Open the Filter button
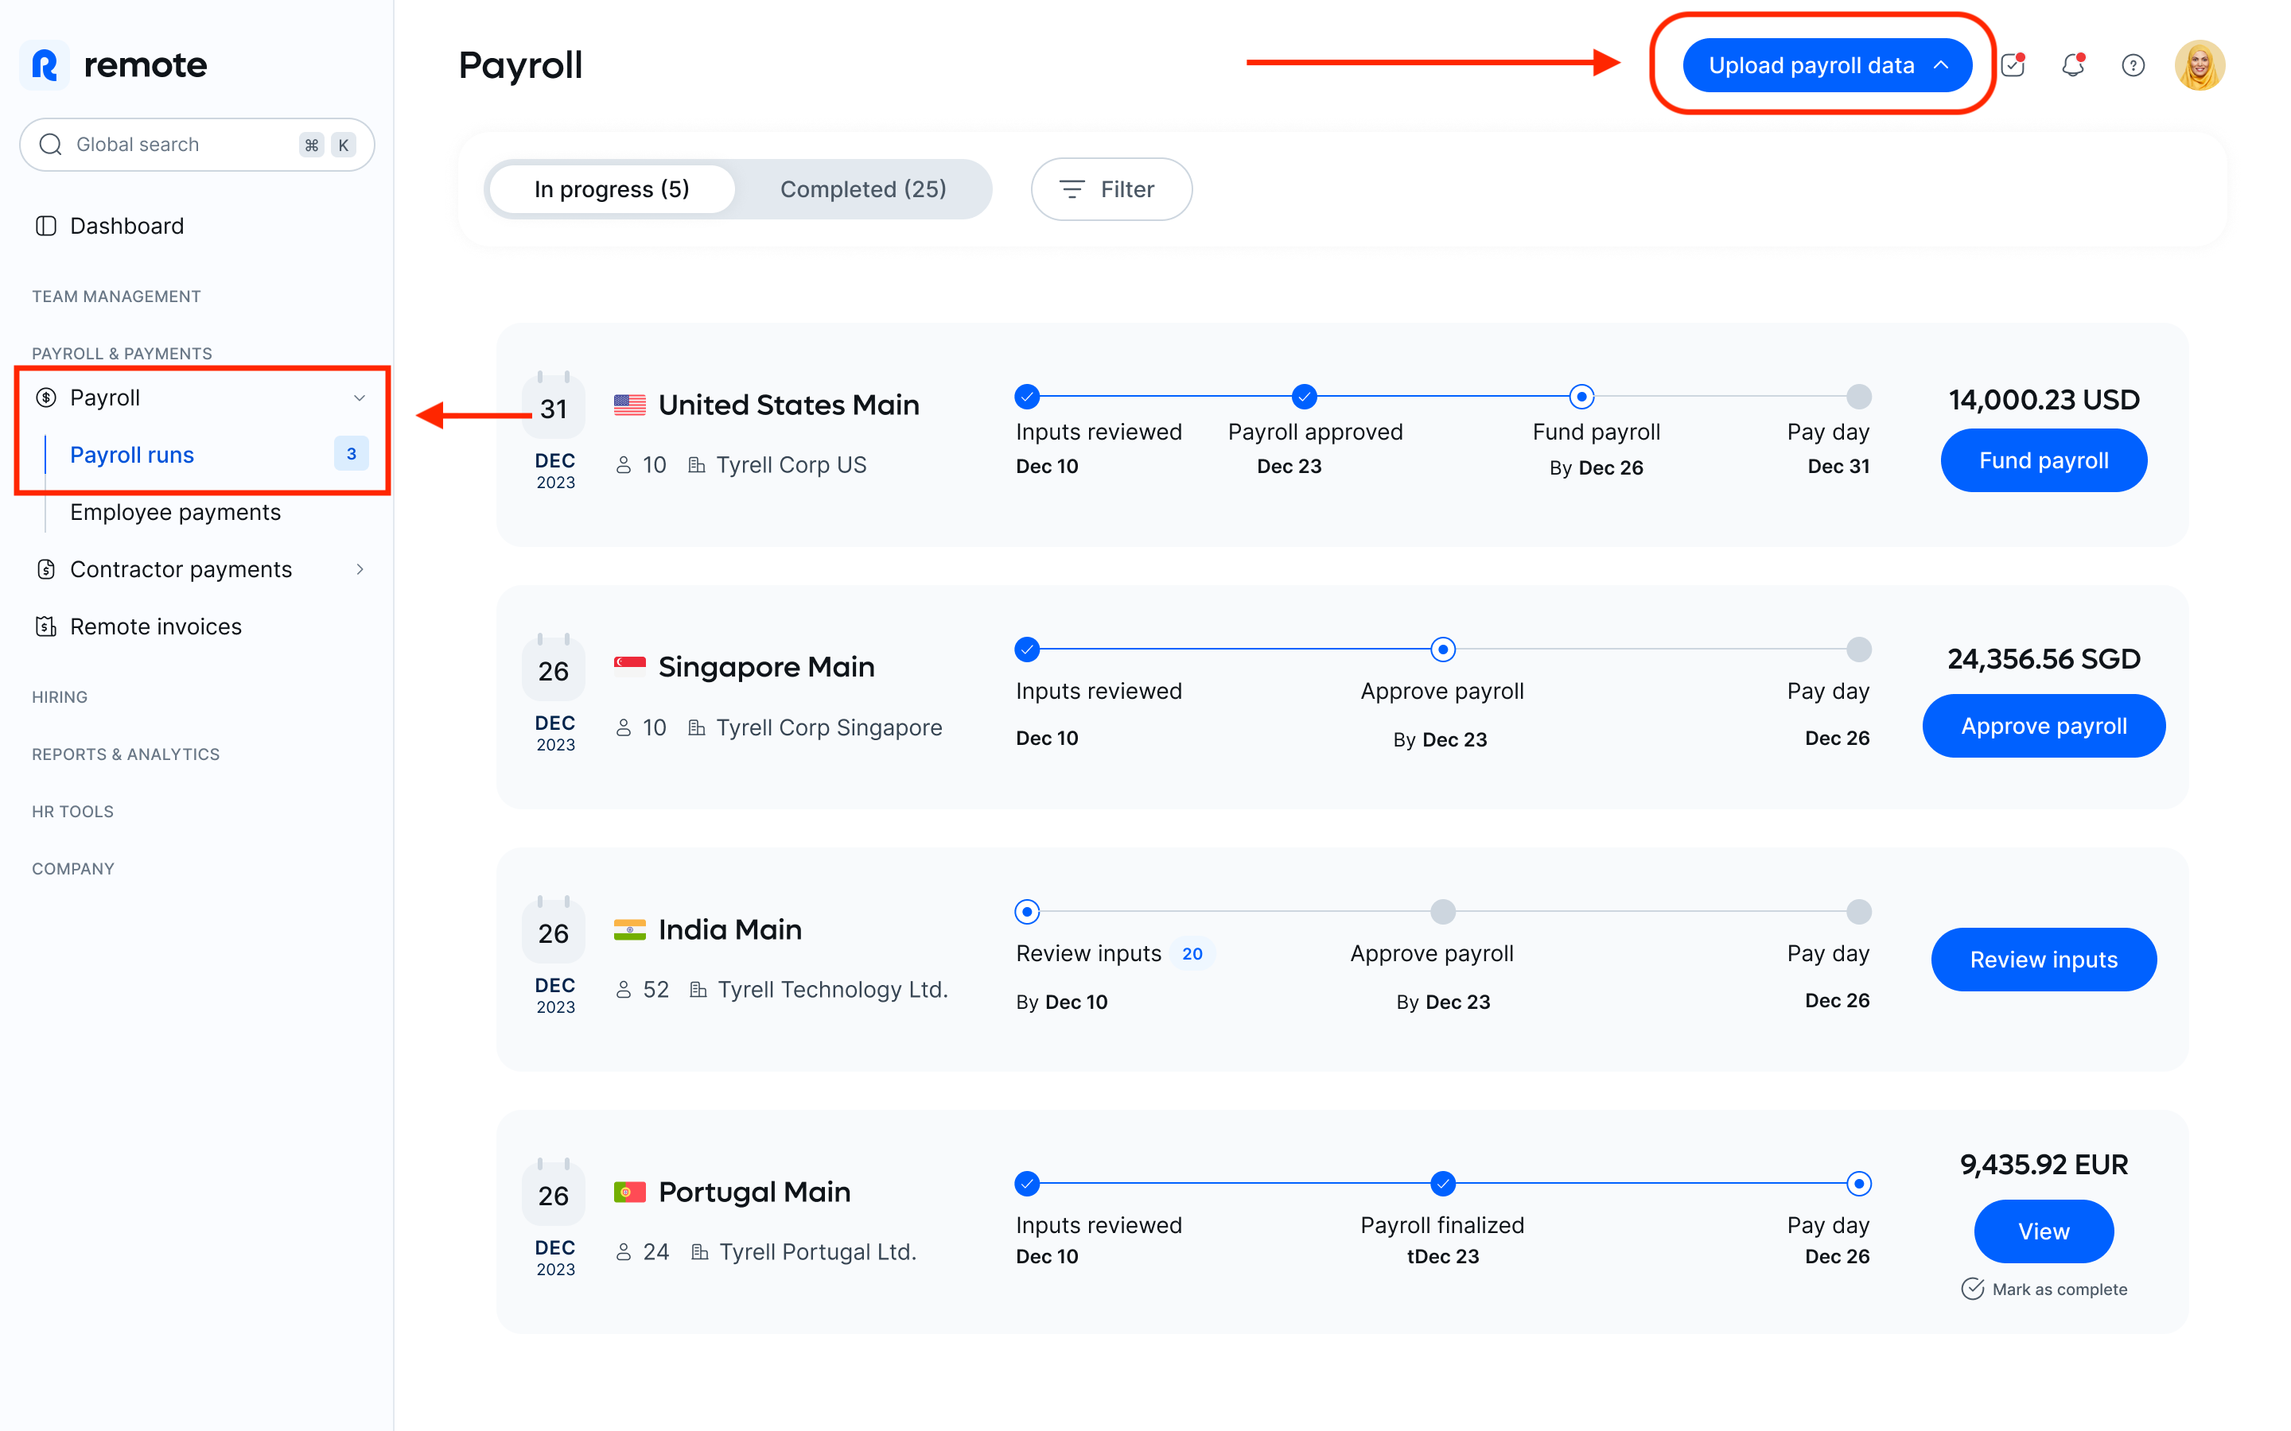Screen dimensions: 2291x1431 pos(1110,189)
